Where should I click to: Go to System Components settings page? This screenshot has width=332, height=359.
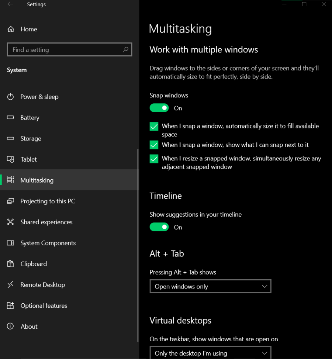tap(48, 243)
